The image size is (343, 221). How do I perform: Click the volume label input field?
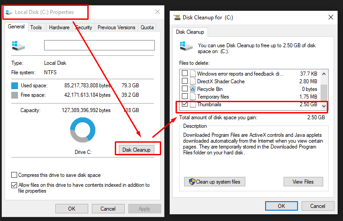tap(99, 45)
